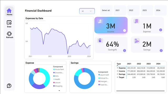The image size is (168, 94).
Task: Click the hand-with-coin icon on Income card
Action: pos(100,21)
